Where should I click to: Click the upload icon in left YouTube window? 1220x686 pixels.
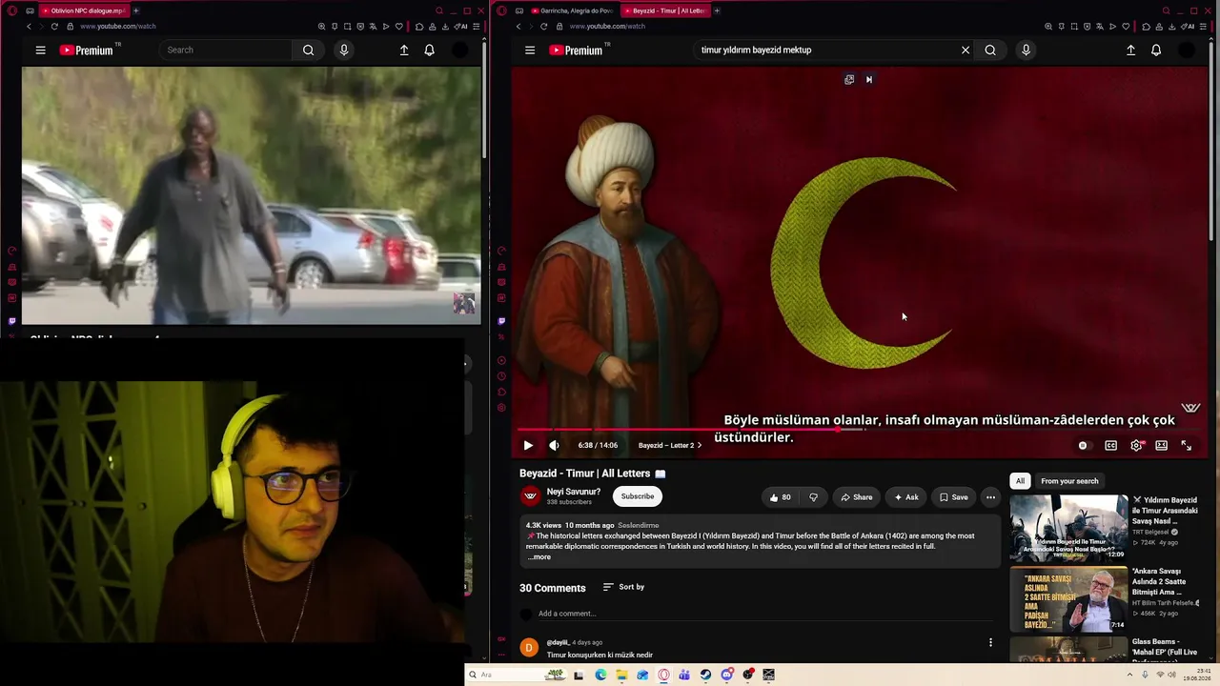[404, 50]
